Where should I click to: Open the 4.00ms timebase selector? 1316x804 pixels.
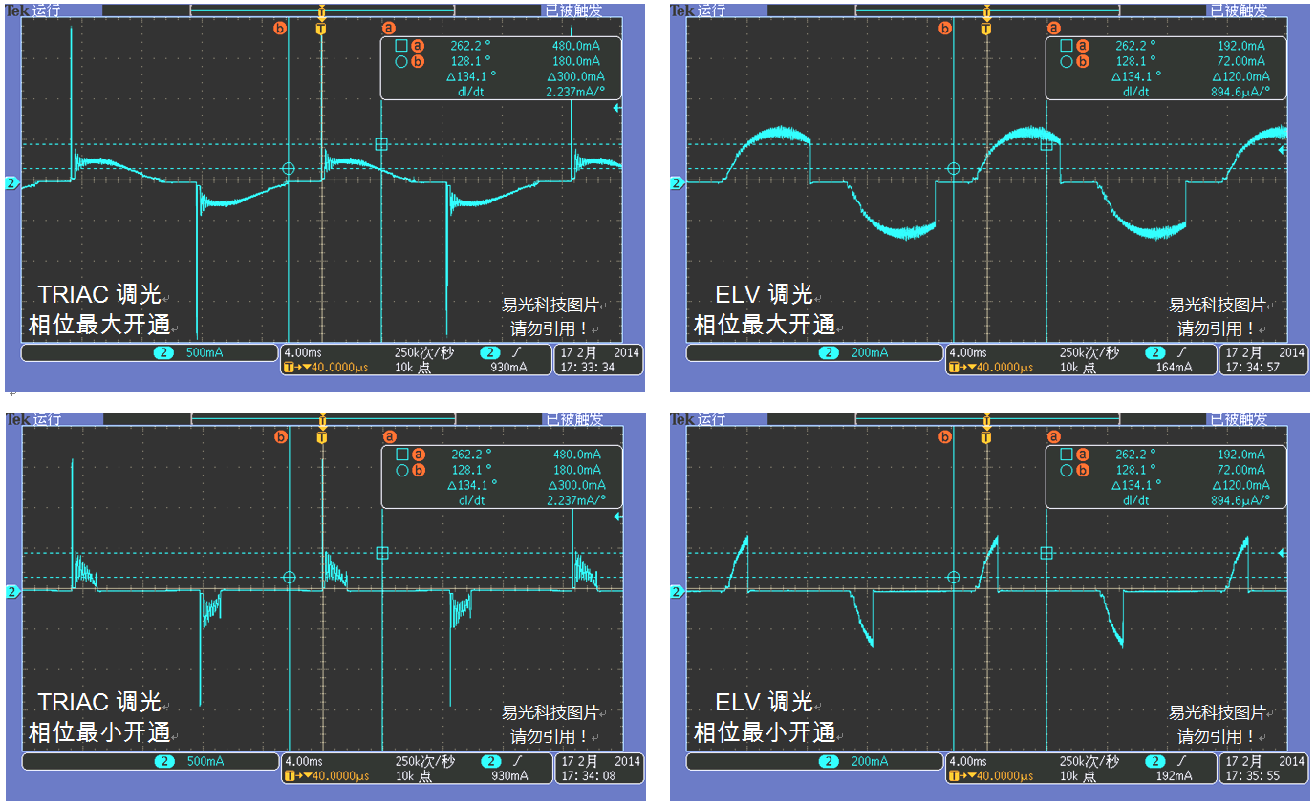click(x=303, y=352)
